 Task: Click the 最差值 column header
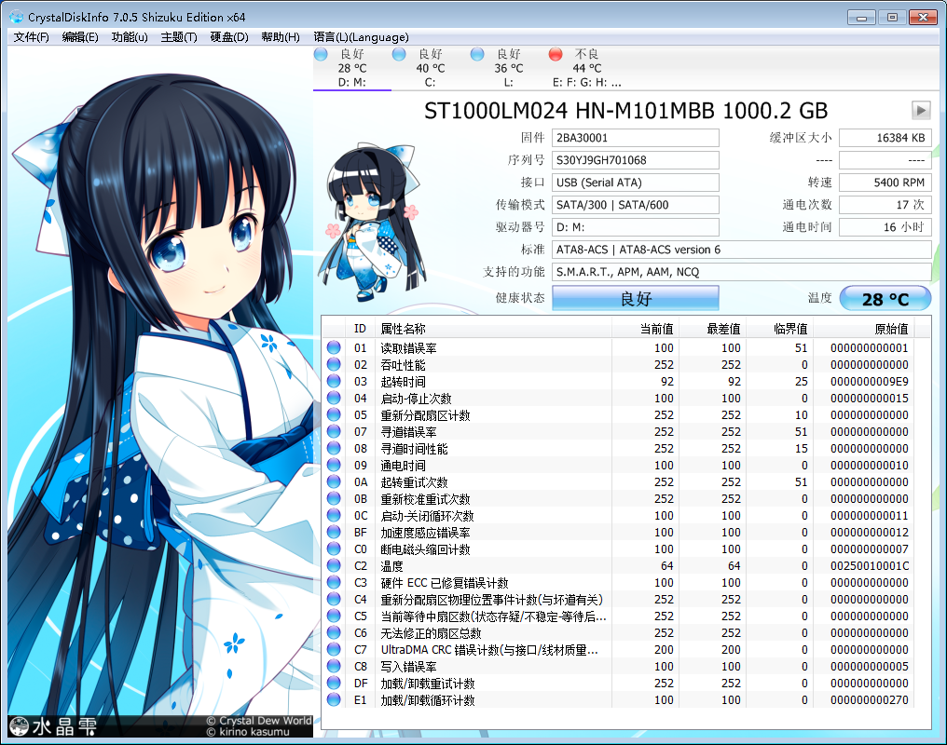coord(713,329)
